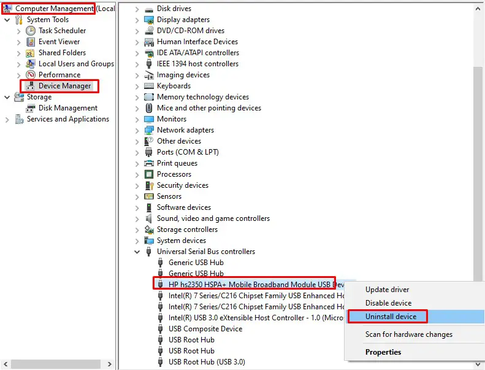
Task: Click the Processors chip icon
Action: point(149,174)
